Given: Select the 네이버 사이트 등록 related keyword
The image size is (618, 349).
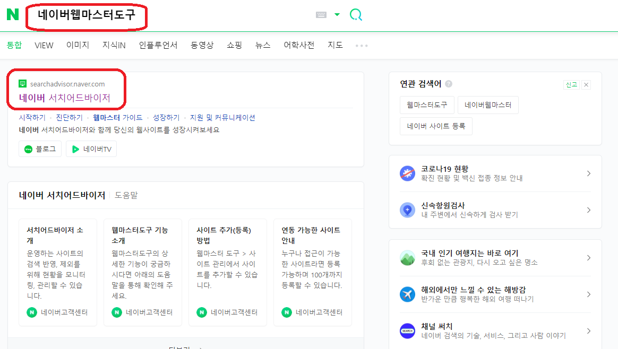Looking at the screenshot, I should pos(436,126).
